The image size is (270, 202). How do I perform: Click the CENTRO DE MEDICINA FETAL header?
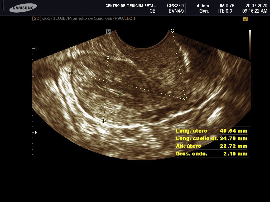(130, 6)
